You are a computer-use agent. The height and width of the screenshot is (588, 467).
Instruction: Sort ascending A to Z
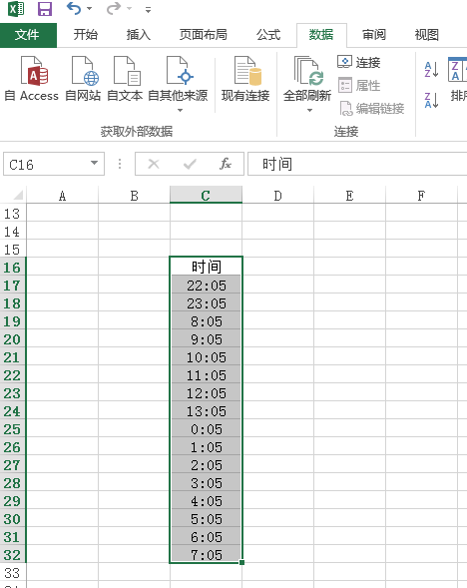coord(431,70)
